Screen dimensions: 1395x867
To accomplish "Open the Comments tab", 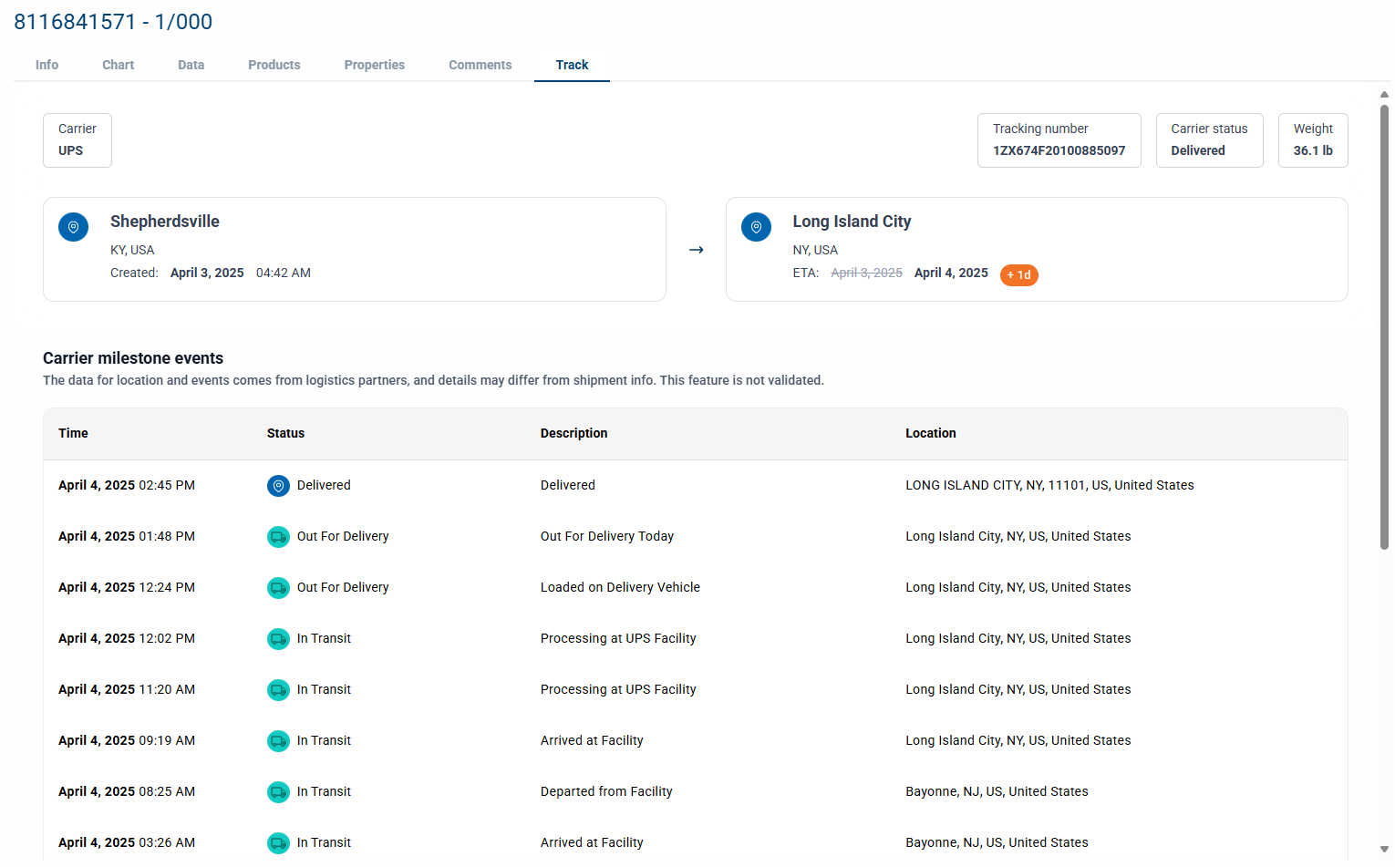I will 480,65.
